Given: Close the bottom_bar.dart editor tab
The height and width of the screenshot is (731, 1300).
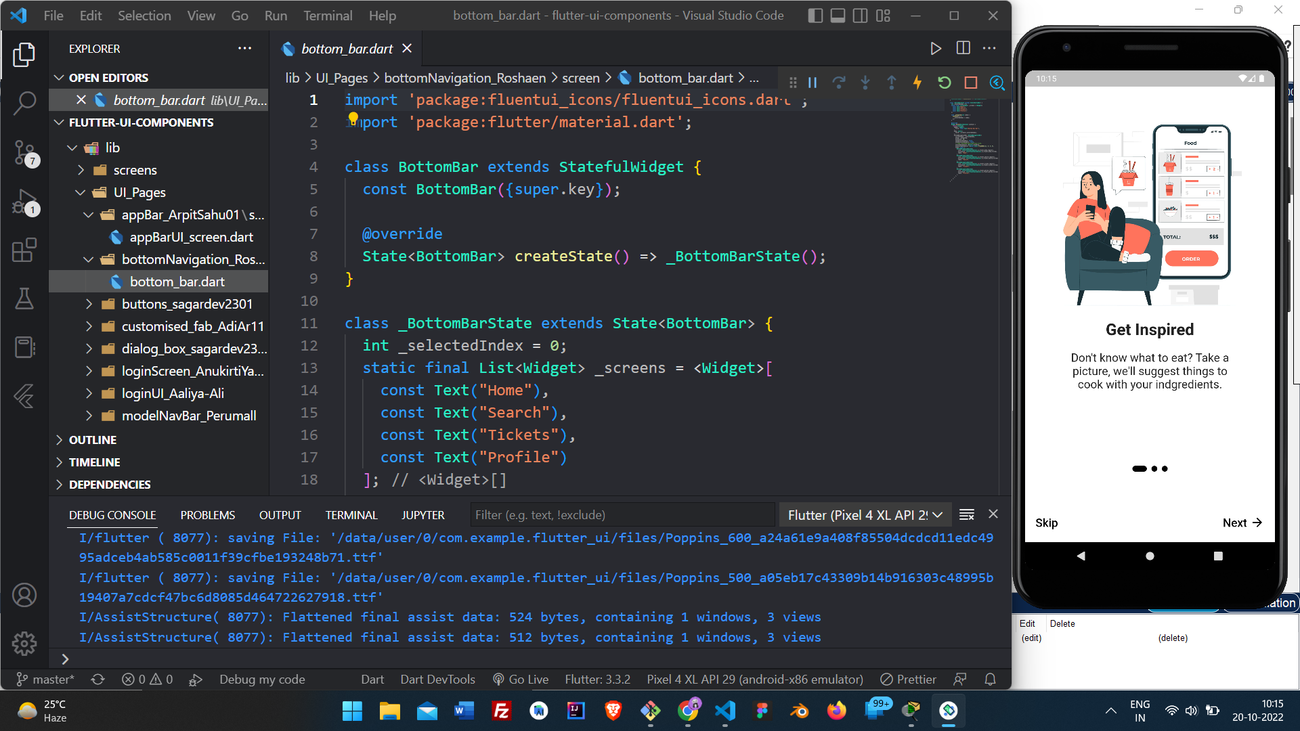Looking at the screenshot, I should 407,49.
